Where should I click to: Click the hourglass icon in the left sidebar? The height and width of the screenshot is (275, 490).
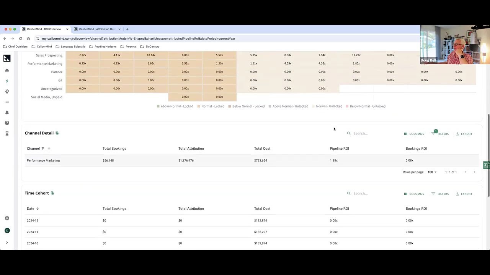pyautogui.click(x=7, y=133)
